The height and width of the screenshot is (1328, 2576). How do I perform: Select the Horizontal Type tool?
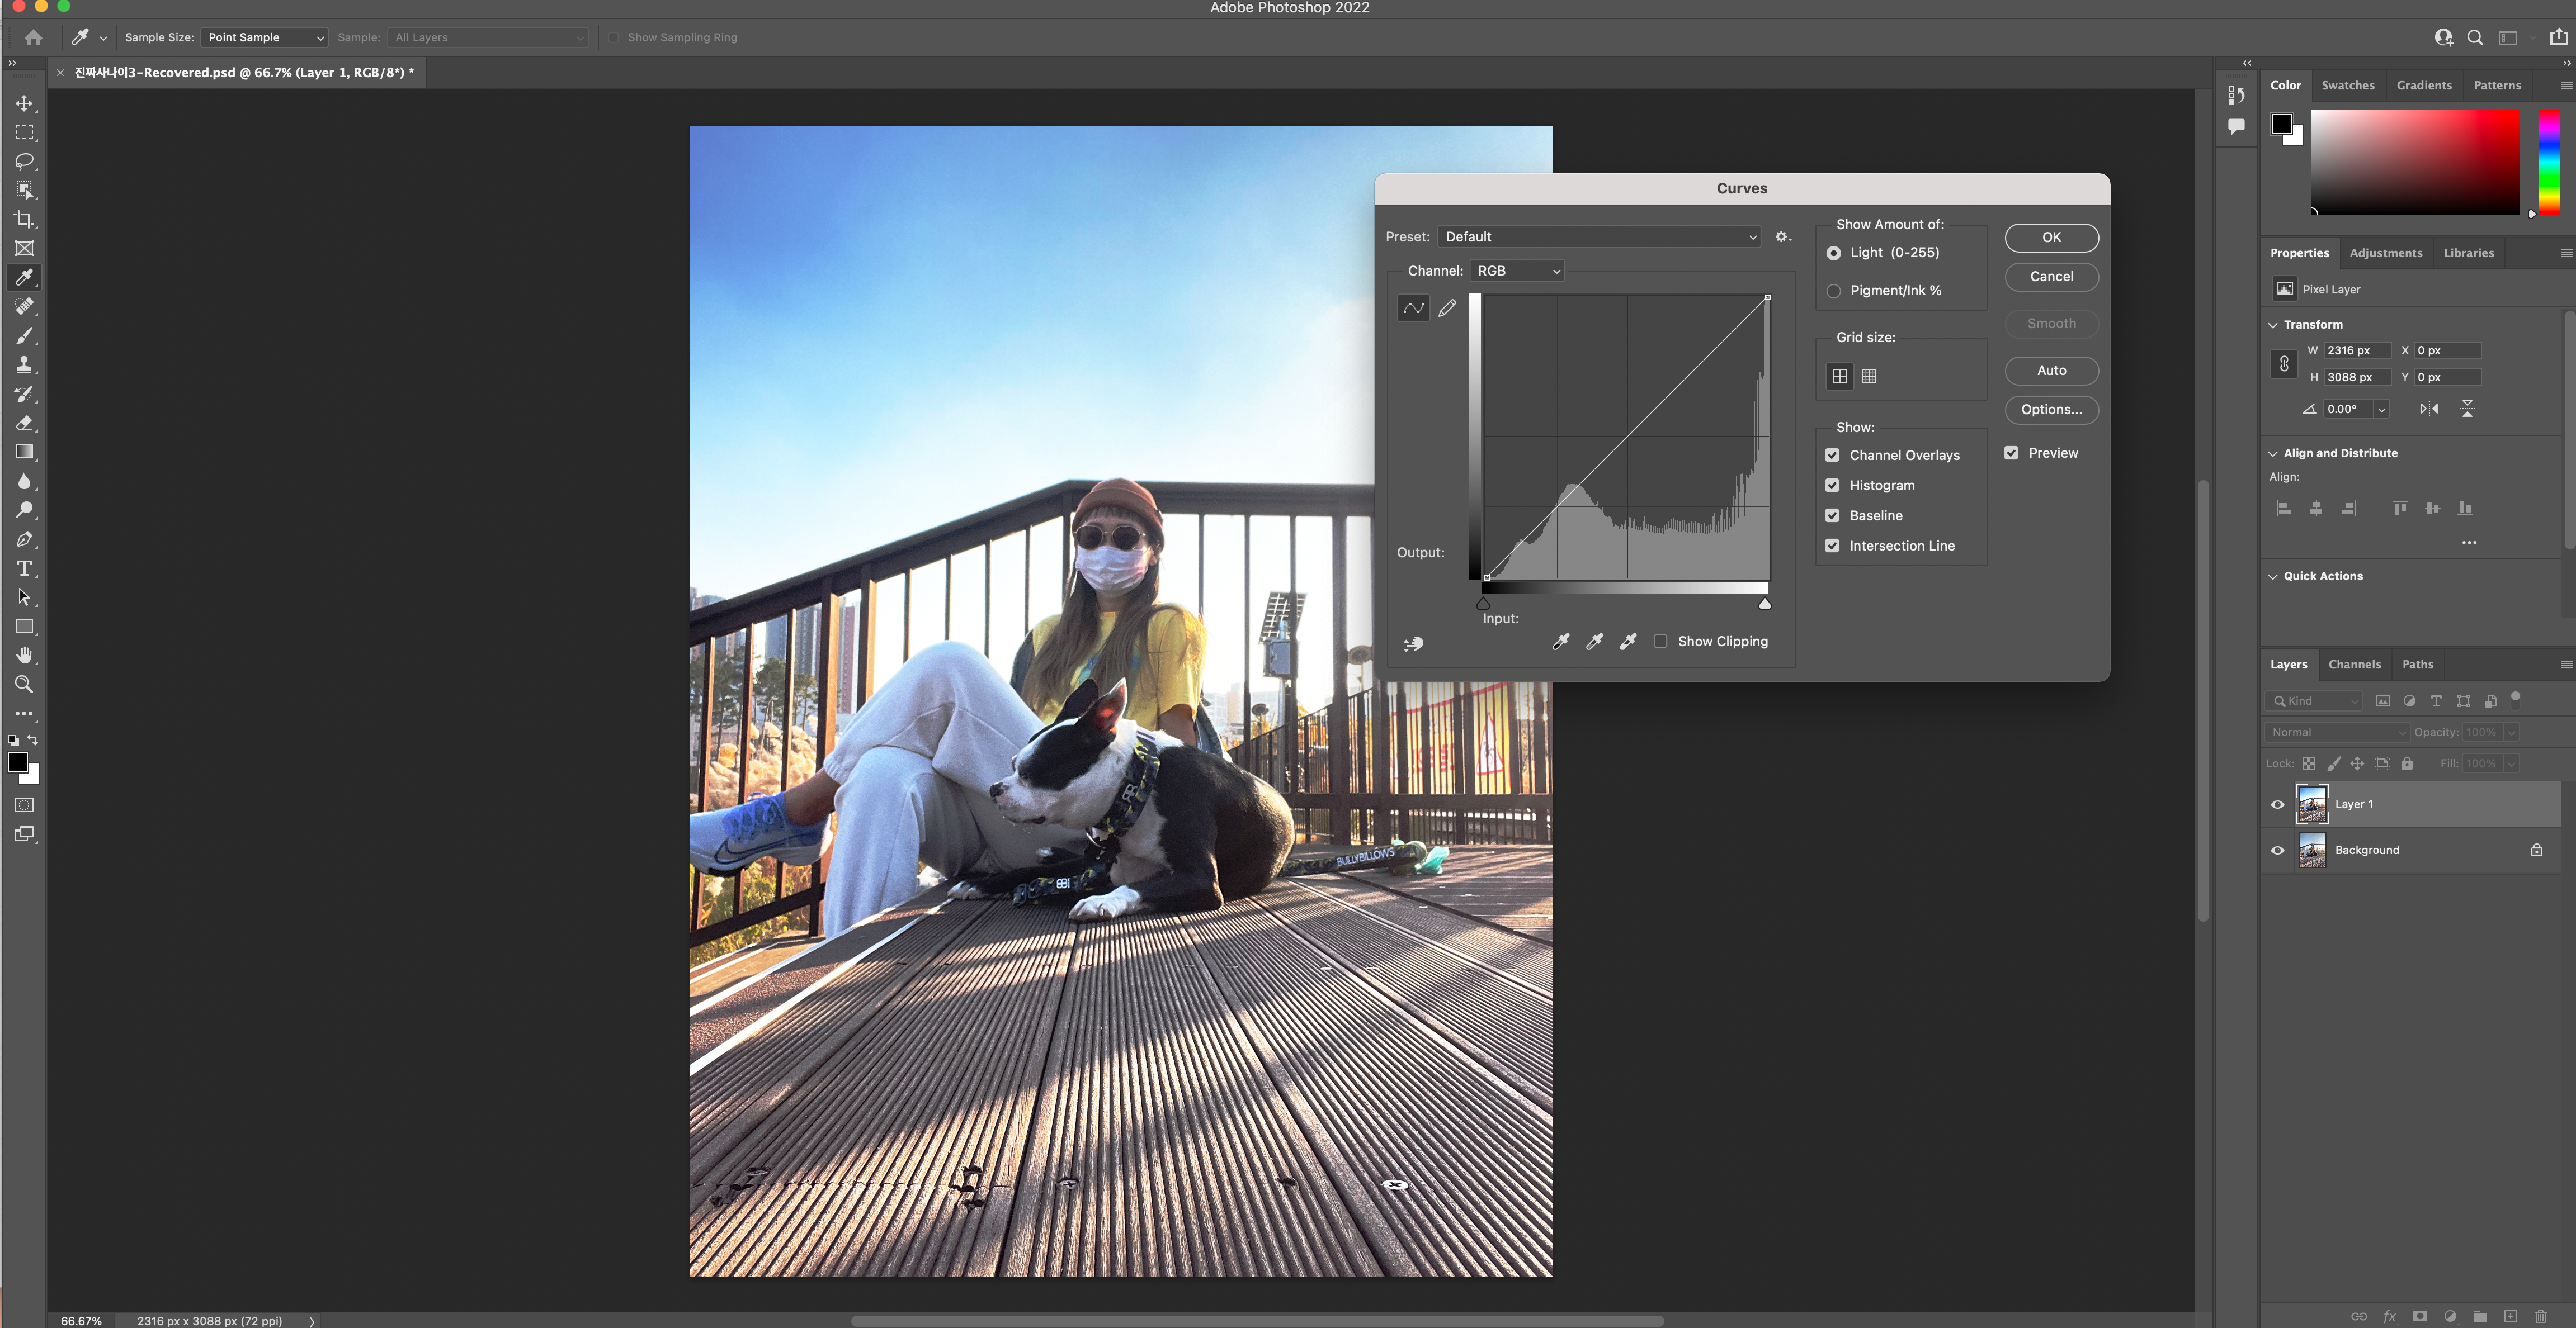pyautogui.click(x=24, y=568)
